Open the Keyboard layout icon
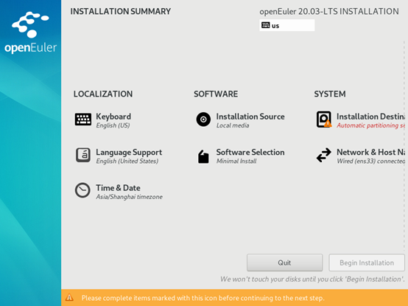The image size is (408, 306). pos(83,119)
